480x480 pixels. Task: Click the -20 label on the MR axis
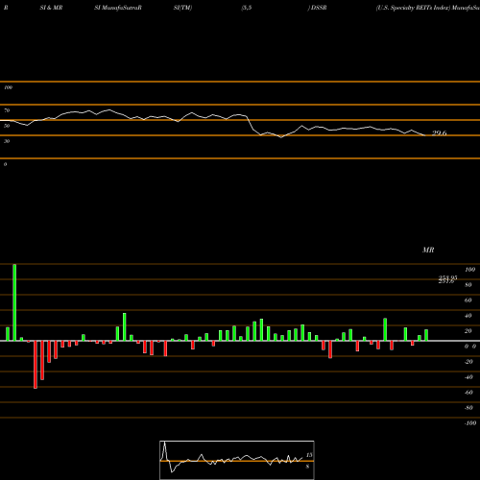[x=468, y=362]
